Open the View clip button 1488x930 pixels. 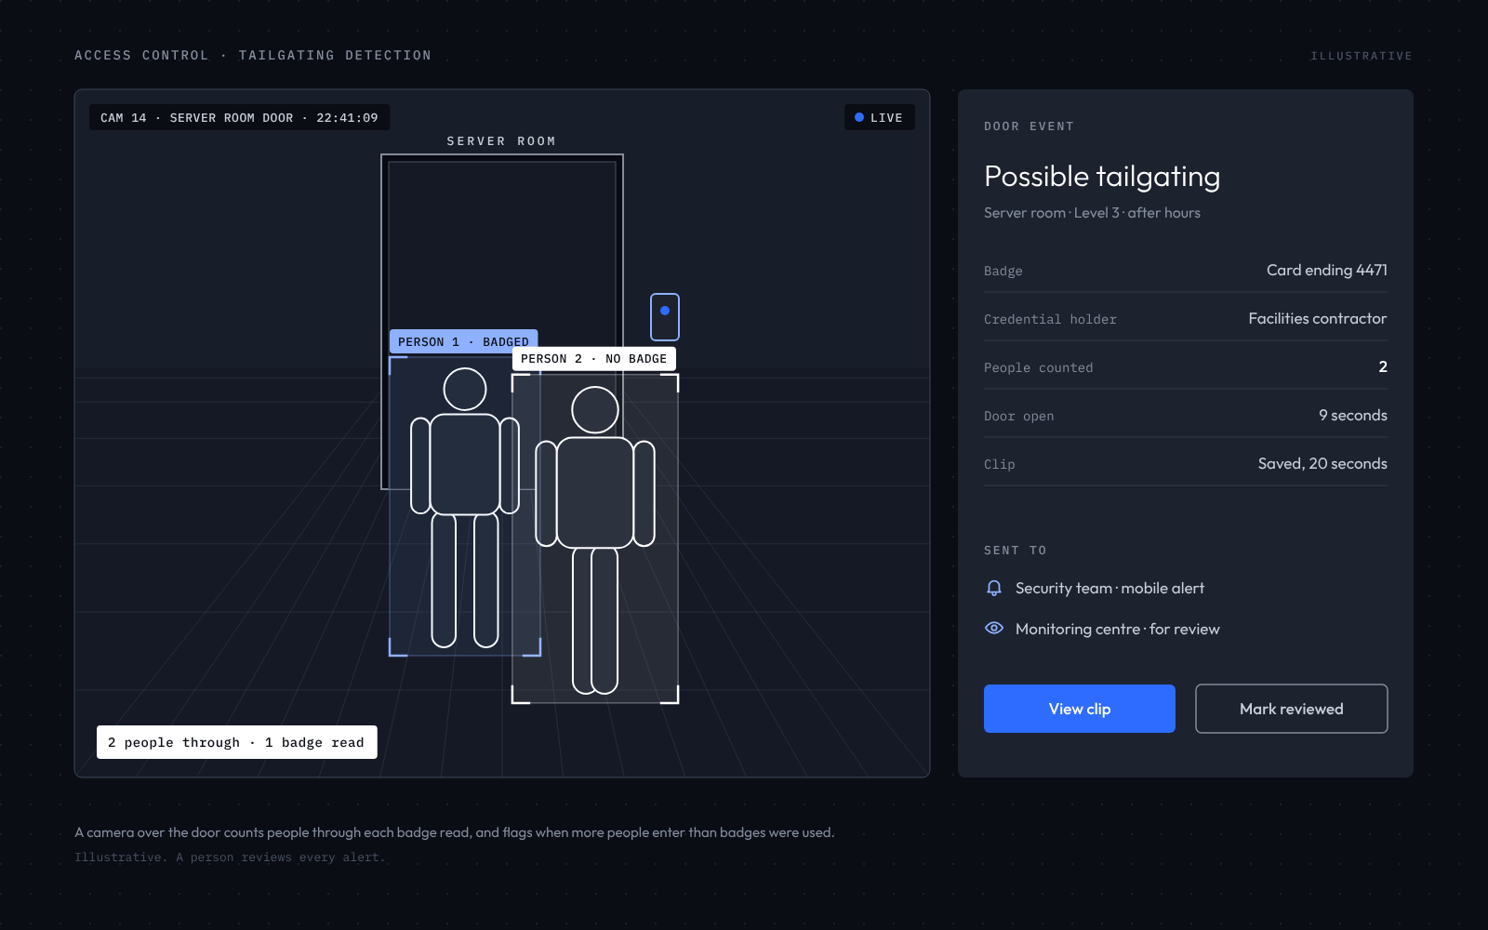[x=1079, y=709]
